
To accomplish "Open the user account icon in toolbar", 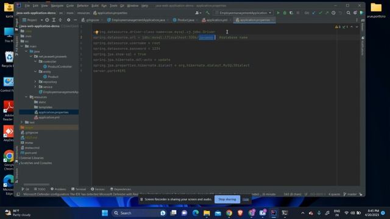I will click(198, 13).
